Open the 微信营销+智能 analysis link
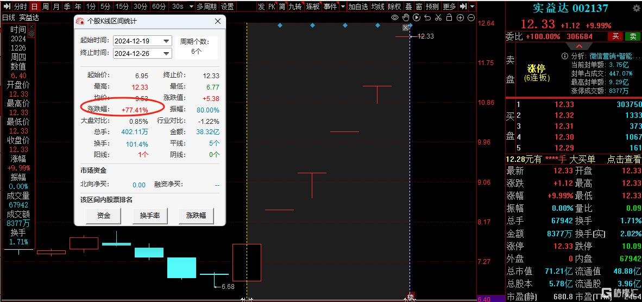Viewport: 642px width, 302px height. [614, 56]
